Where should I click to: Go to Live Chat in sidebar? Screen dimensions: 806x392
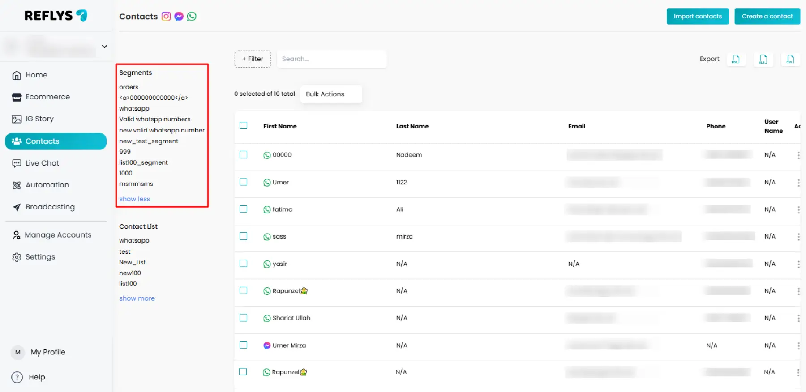click(x=42, y=163)
